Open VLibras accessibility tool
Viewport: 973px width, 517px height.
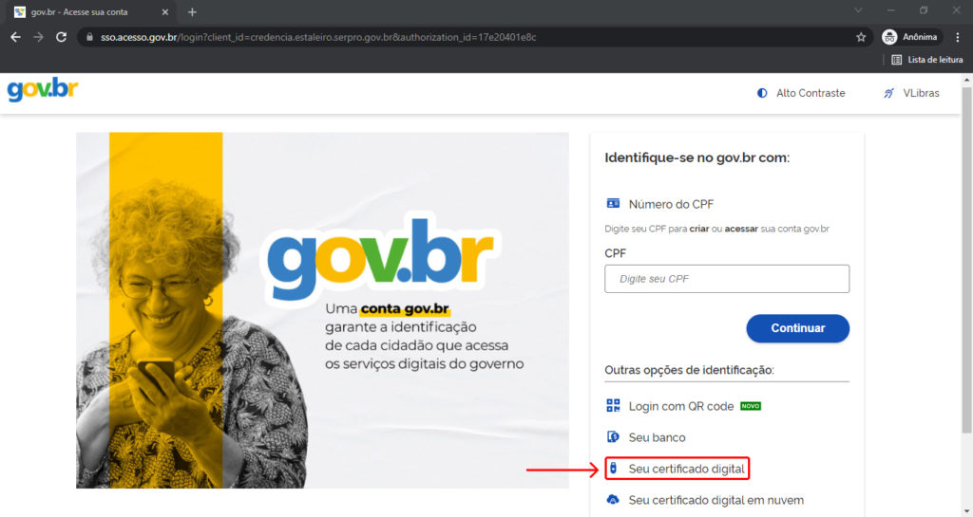click(911, 93)
